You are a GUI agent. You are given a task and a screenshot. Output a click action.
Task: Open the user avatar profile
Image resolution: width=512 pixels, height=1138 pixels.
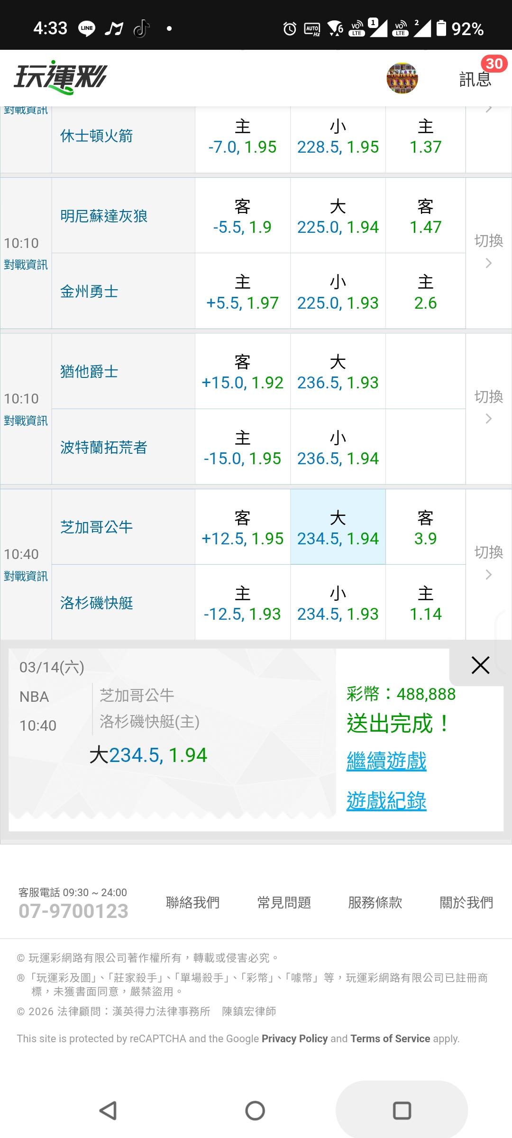pyautogui.click(x=402, y=78)
